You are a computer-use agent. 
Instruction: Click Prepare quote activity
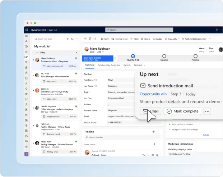[x=60, y=117]
